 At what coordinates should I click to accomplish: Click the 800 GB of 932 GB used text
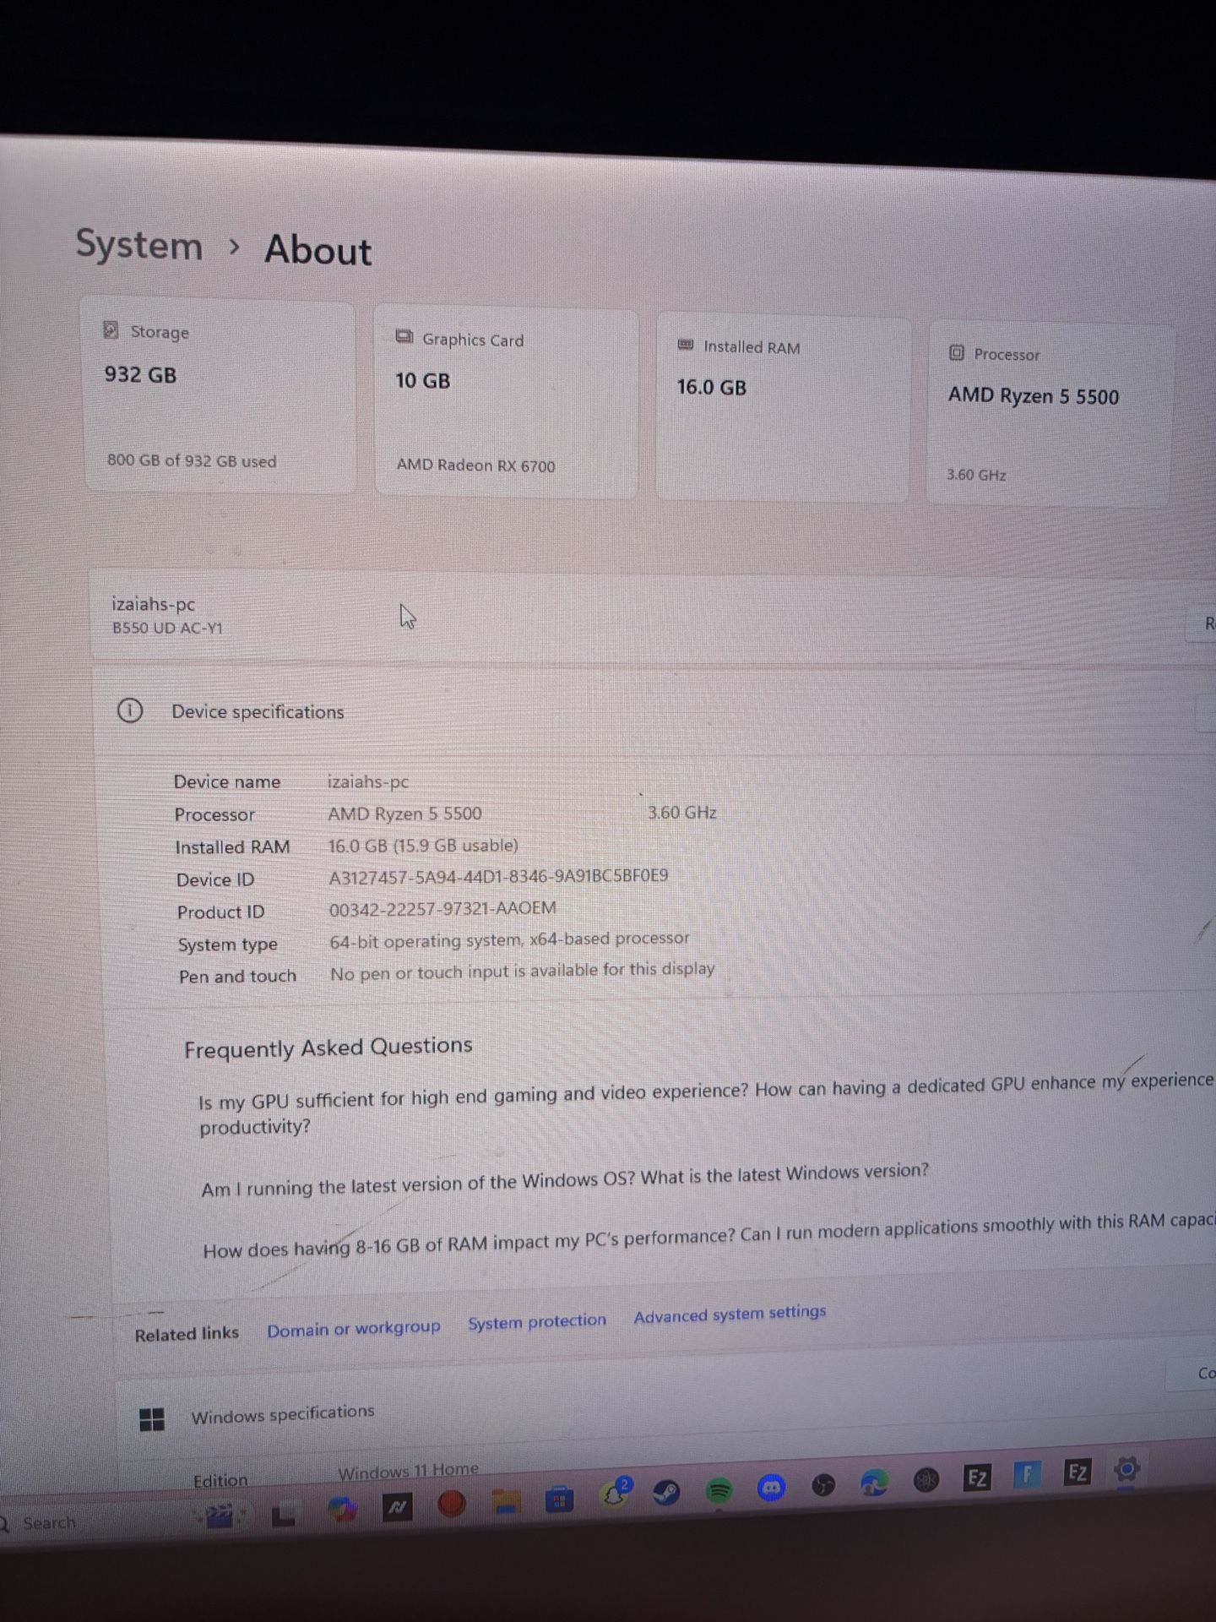[192, 461]
